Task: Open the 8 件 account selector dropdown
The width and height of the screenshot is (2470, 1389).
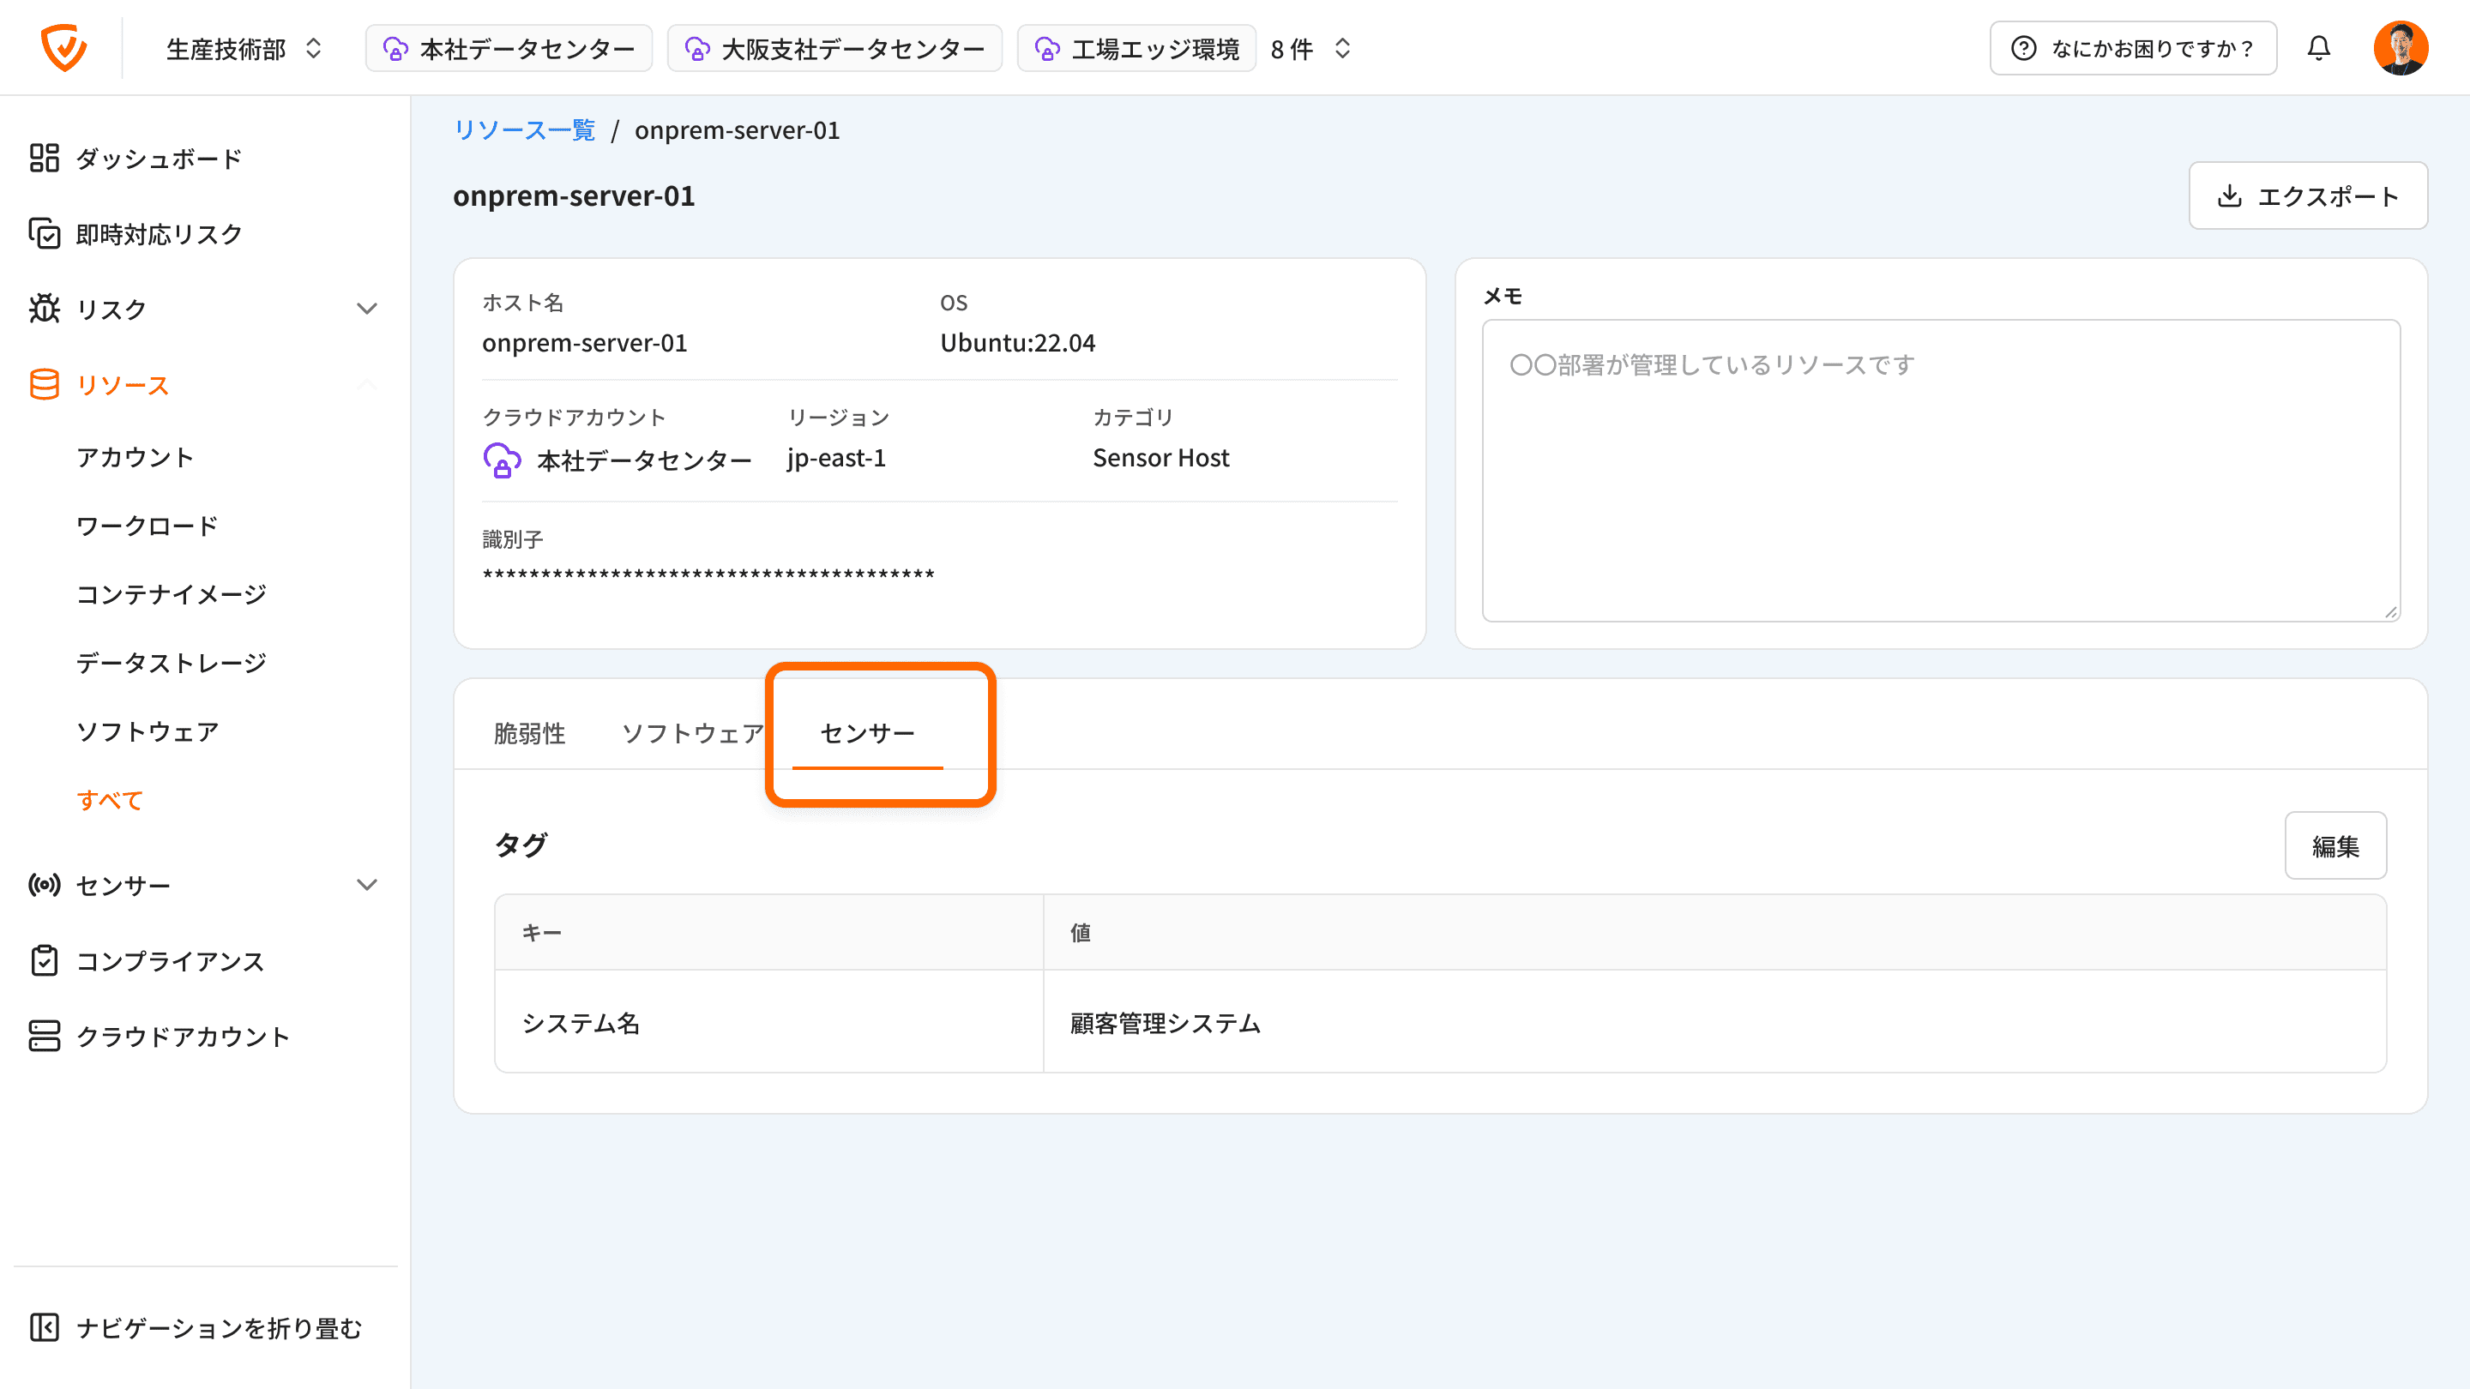Action: point(1310,48)
